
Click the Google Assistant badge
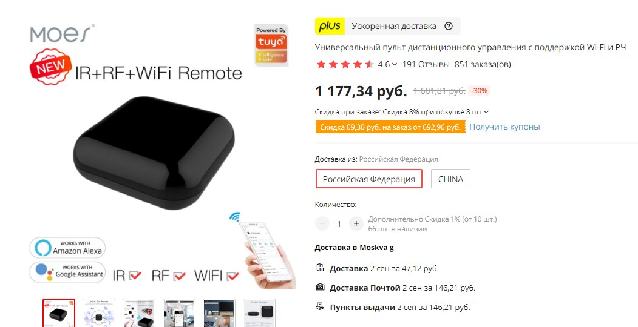point(67,272)
